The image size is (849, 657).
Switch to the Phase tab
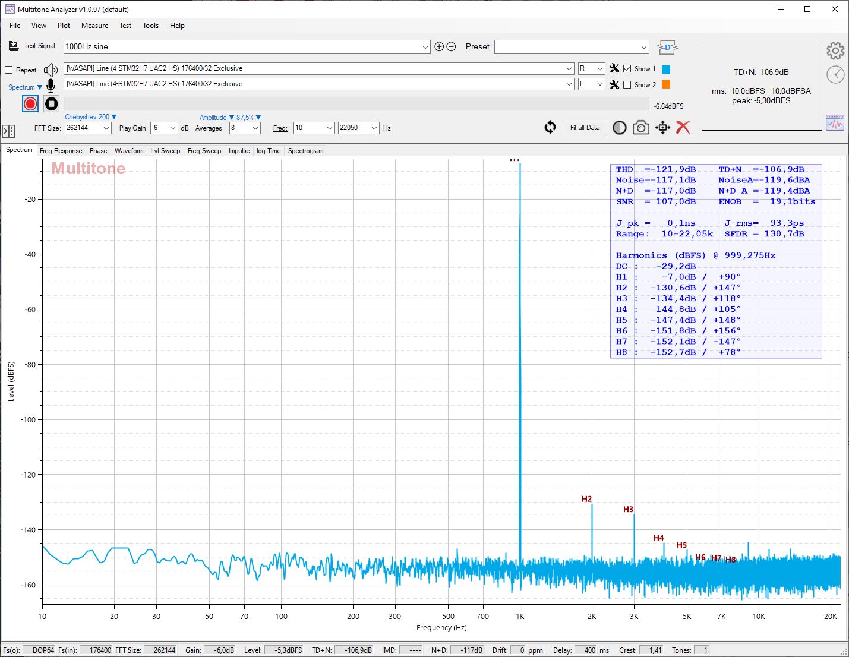point(98,151)
